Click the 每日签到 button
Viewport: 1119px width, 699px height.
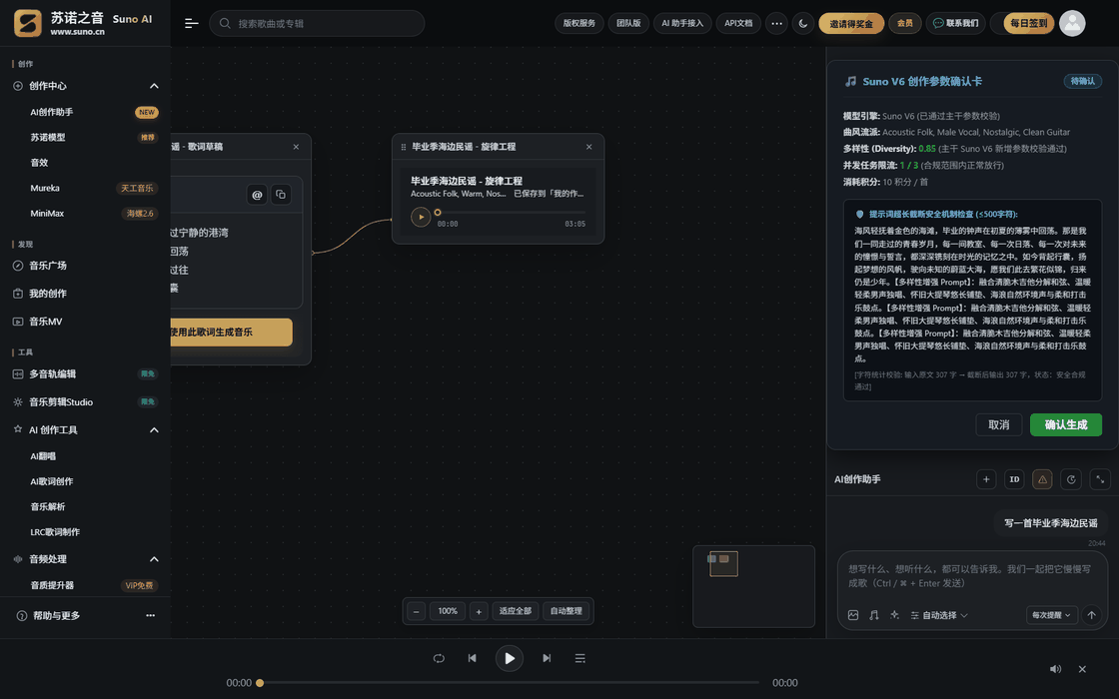coord(1028,24)
